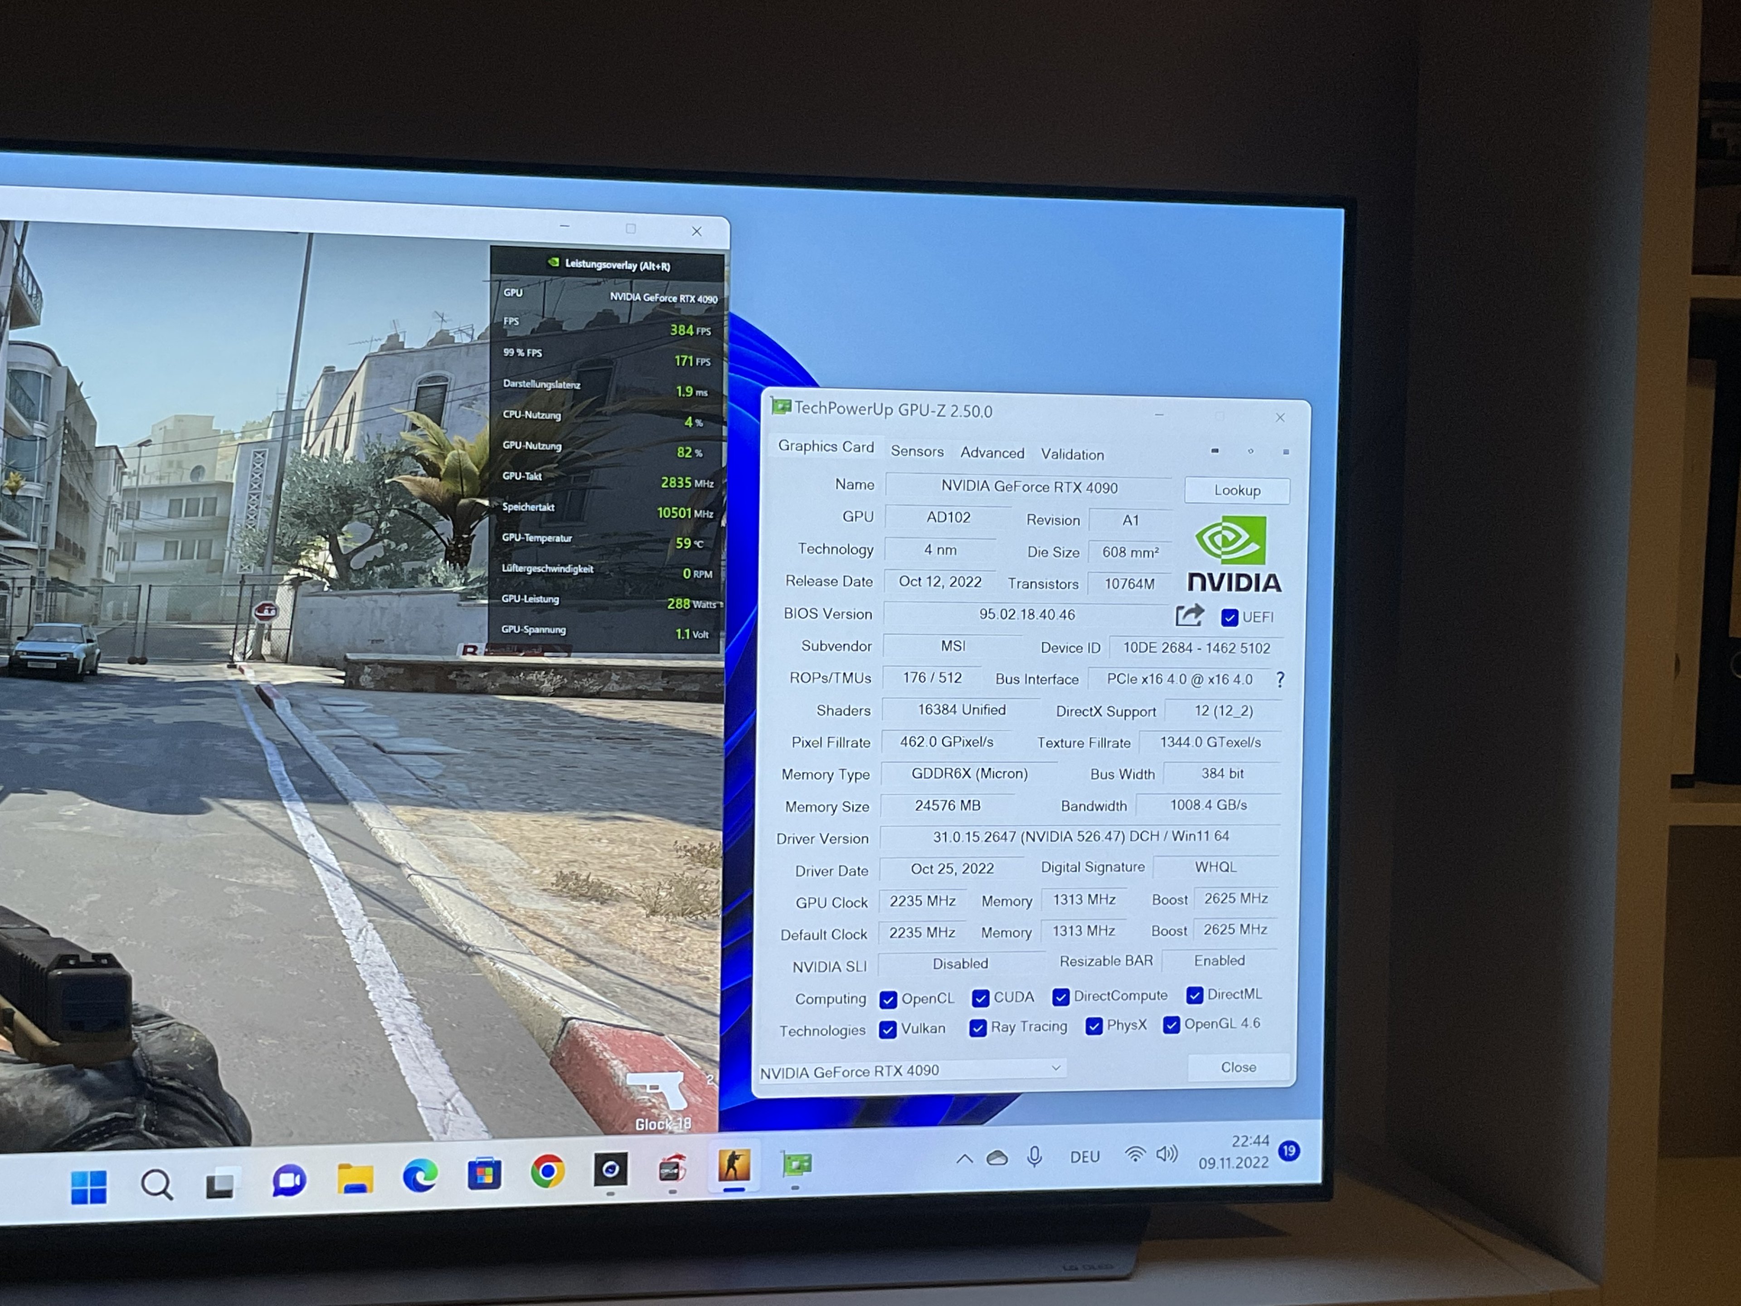Open the GPU-Z hamburger menu icon
The image size is (1741, 1306).
[1286, 452]
